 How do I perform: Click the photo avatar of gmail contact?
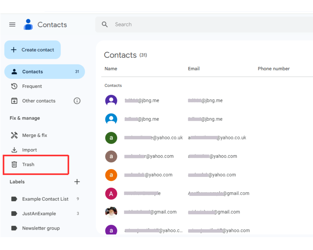(111, 212)
